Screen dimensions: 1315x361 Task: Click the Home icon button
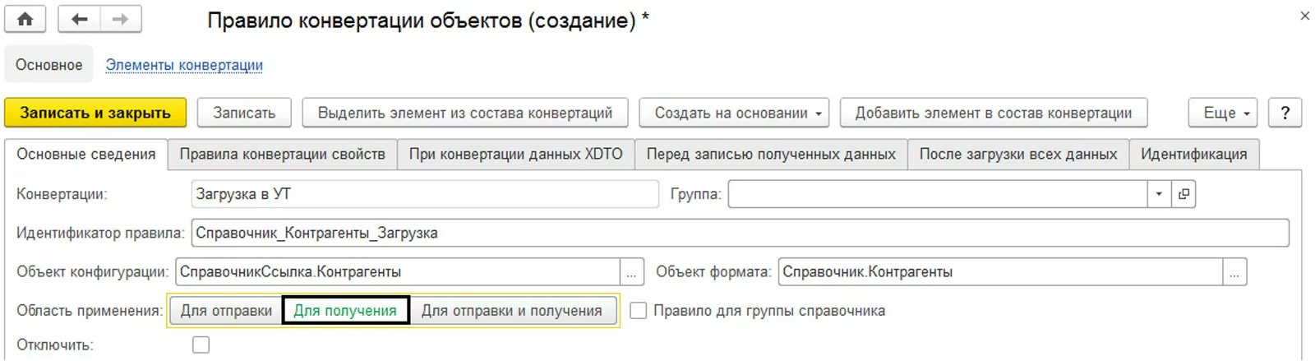tap(25, 19)
